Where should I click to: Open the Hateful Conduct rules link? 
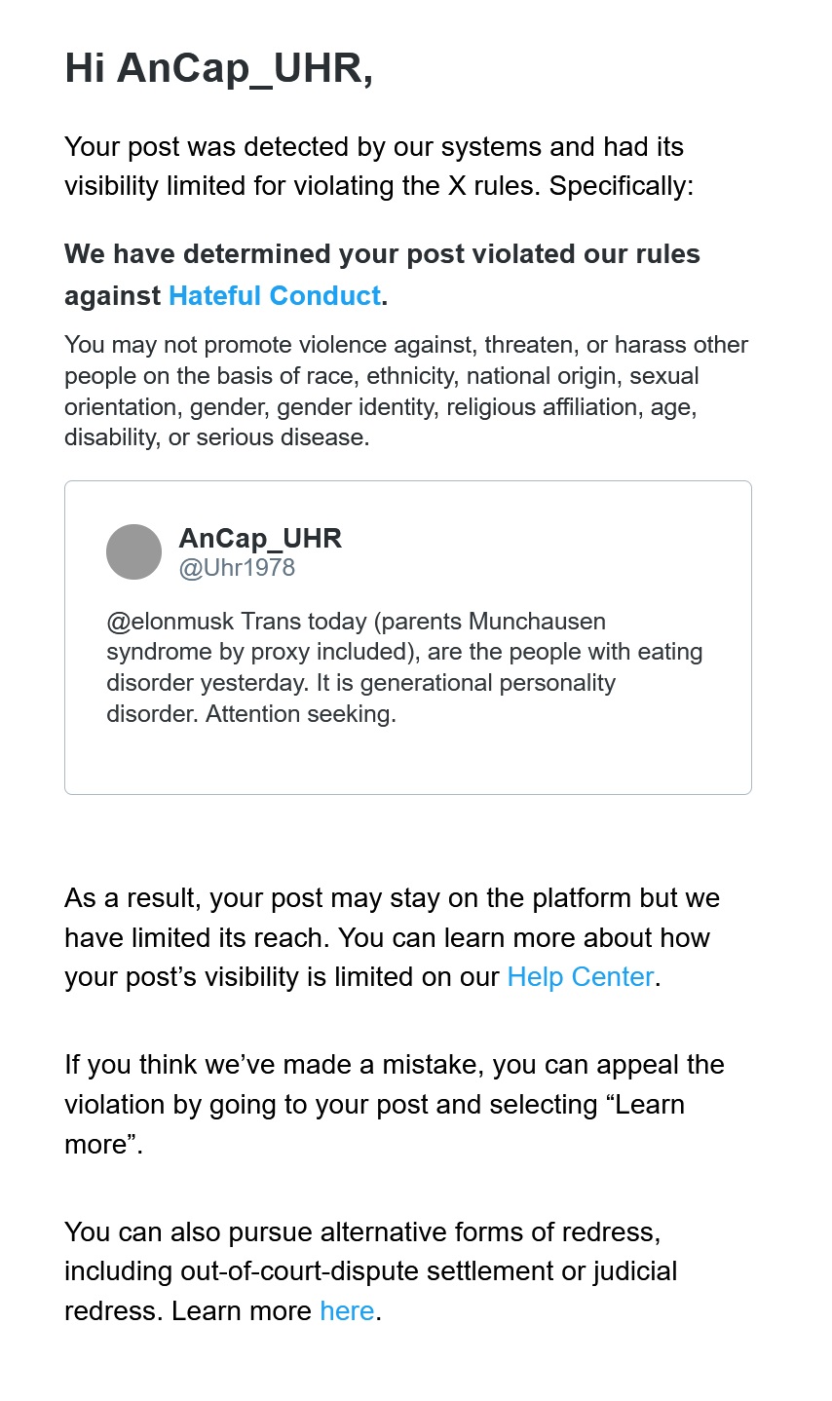pos(274,296)
